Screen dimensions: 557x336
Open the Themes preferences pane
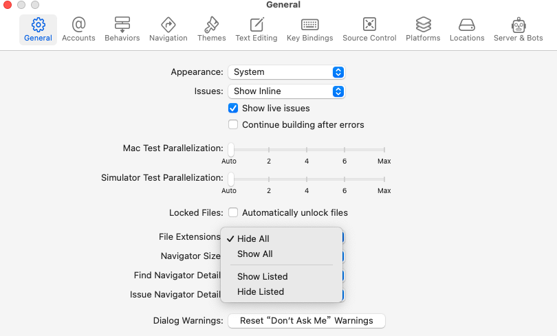point(211,30)
